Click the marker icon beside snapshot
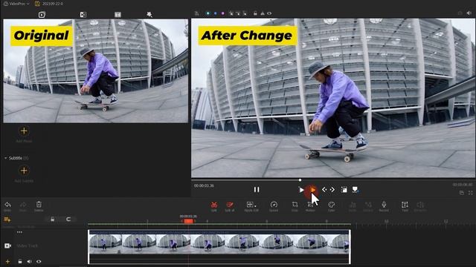Screen dimensions: 476x267 pyautogui.click(x=355, y=190)
